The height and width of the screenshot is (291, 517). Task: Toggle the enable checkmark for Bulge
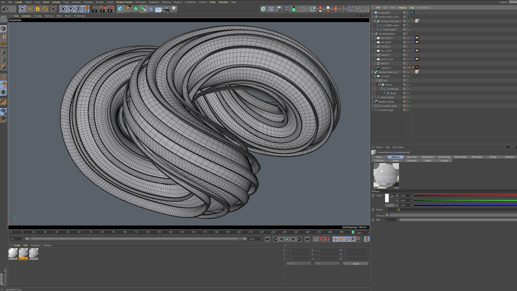(409, 93)
